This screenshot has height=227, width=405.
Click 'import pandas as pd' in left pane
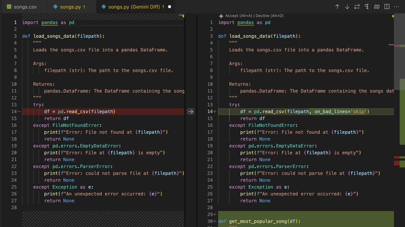[x=48, y=22]
